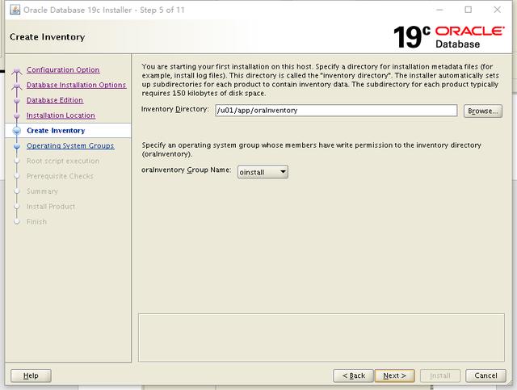Open the Configuration Option step
The image size is (517, 390).
click(x=63, y=70)
